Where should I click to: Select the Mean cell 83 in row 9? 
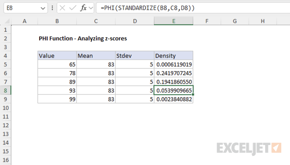coord(96,99)
